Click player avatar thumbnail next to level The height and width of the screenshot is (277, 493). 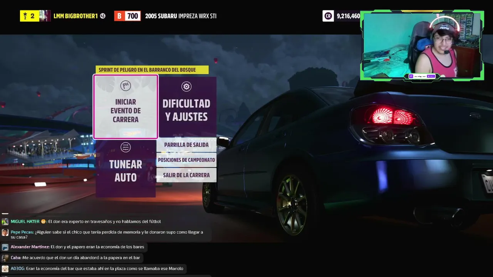coord(45,16)
